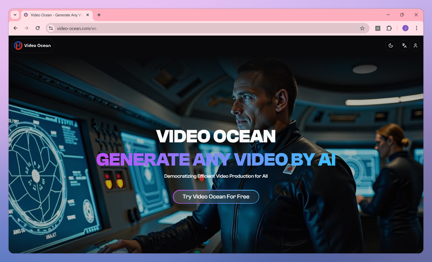Click GENERATE ANY VIDEO BY AI heading
Screen dimensions: 432x262
216,159
